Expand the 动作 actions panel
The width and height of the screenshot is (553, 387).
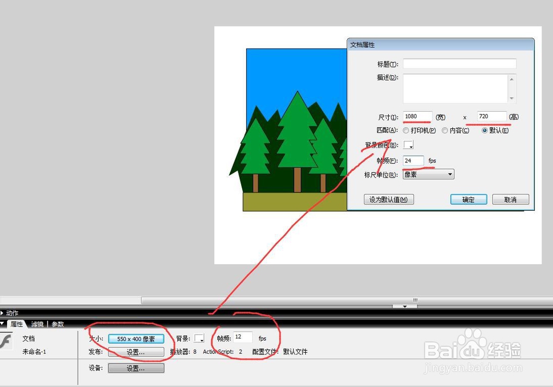2,313
